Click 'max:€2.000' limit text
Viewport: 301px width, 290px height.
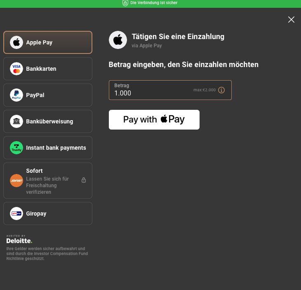[205, 90]
